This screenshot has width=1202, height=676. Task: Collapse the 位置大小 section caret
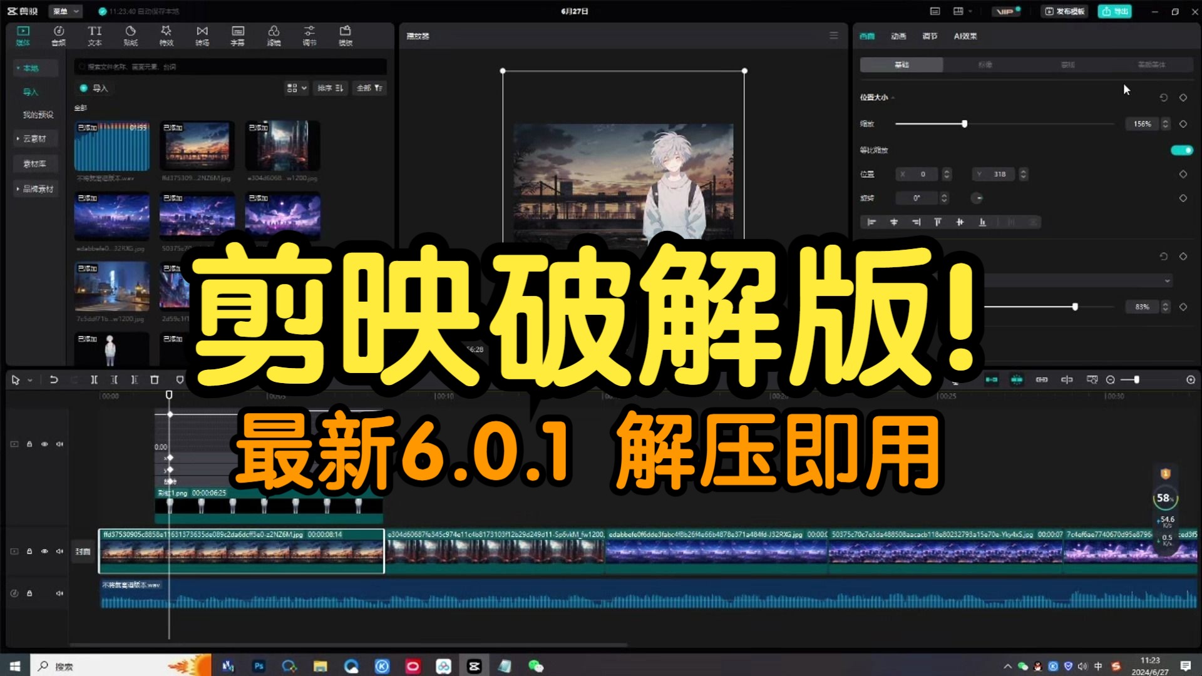(x=893, y=98)
